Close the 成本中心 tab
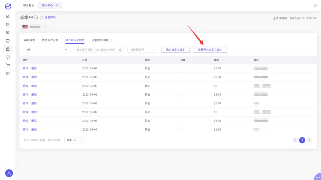321x180 pixels. point(57,5)
